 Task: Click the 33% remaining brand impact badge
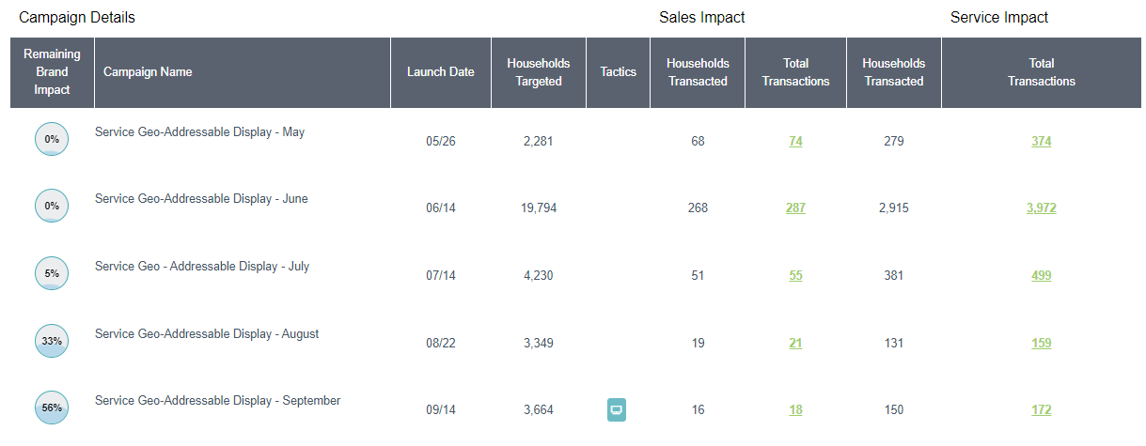(x=52, y=341)
